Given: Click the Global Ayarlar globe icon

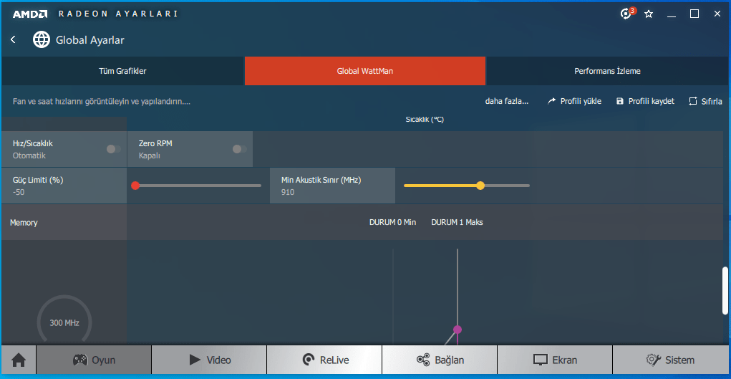Looking at the screenshot, I should pyautogui.click(x=41, y=39).
